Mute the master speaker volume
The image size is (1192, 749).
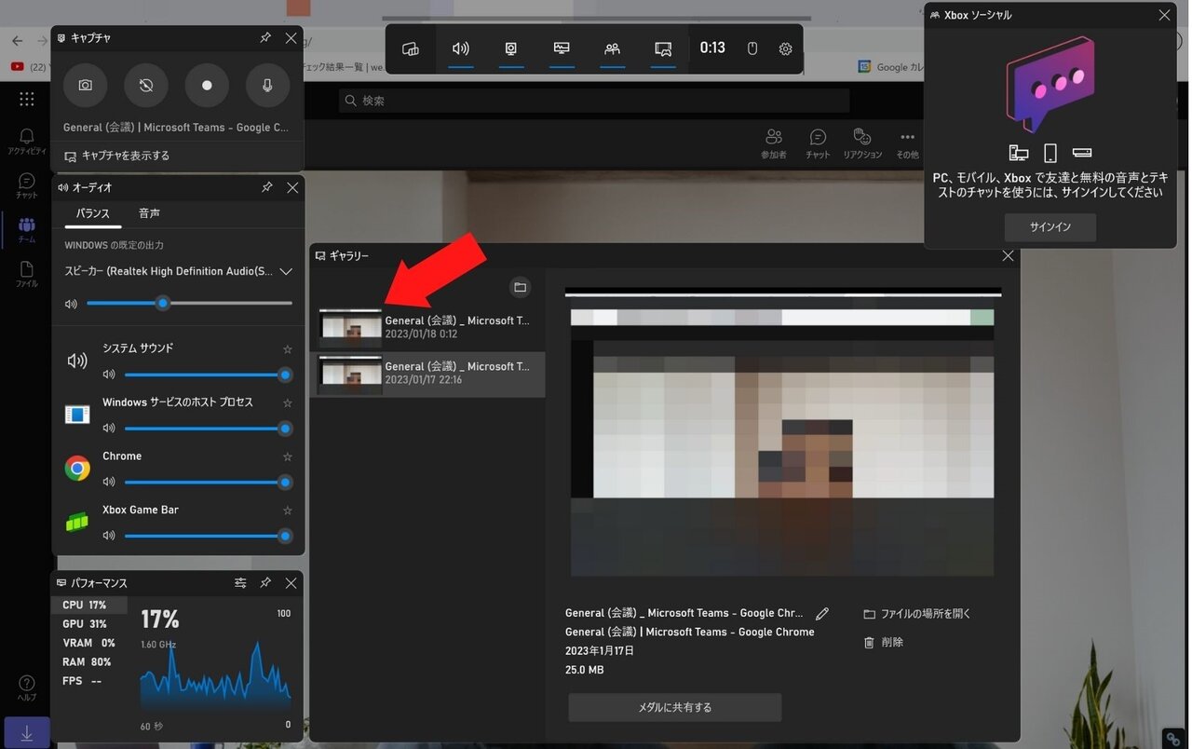[71, 304]
